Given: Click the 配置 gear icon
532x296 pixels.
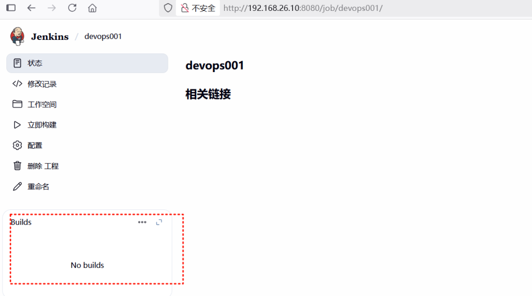Looking at the screenshot, I should pos(18,145).
